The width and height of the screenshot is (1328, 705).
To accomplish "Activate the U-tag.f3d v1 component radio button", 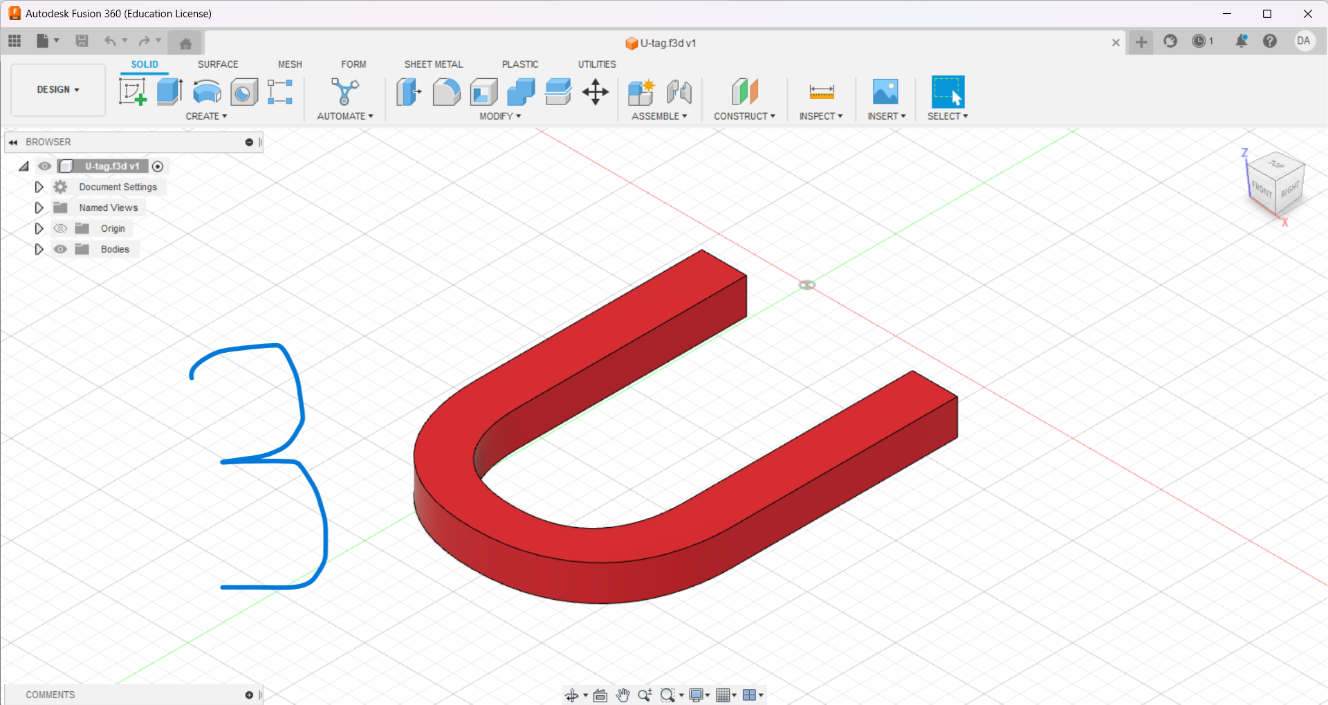I will [158, 166].
